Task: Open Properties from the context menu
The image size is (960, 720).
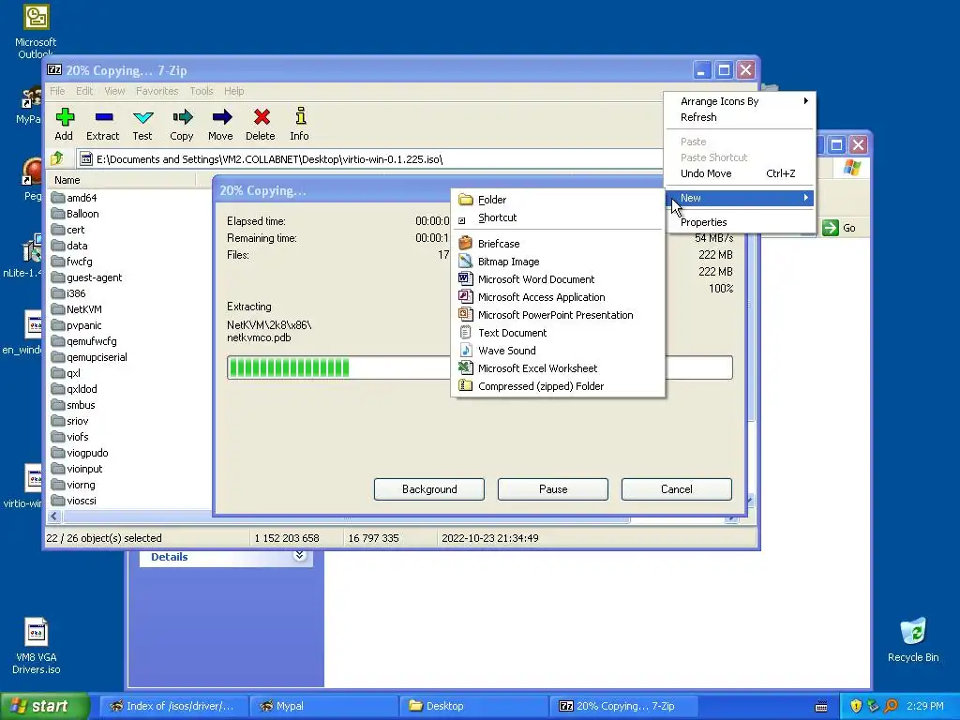Action: point(740,222)
